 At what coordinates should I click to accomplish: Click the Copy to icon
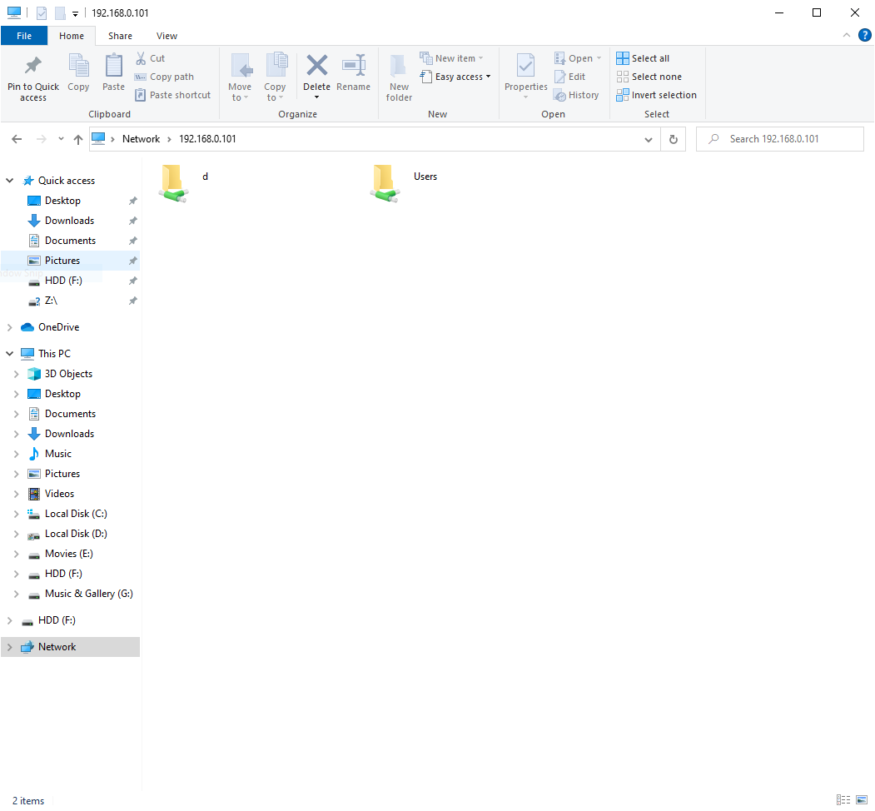276,65
